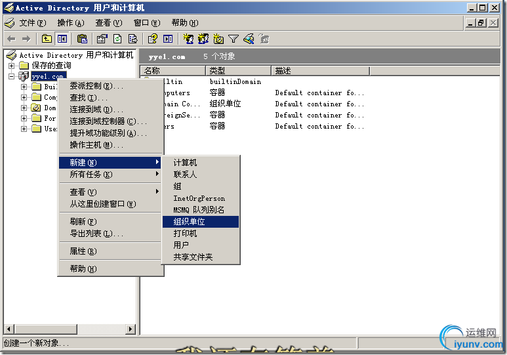Choose 操作主机(M)... from context menu
The height and width of the screenshot is (355, 507).
click(110, 144)
